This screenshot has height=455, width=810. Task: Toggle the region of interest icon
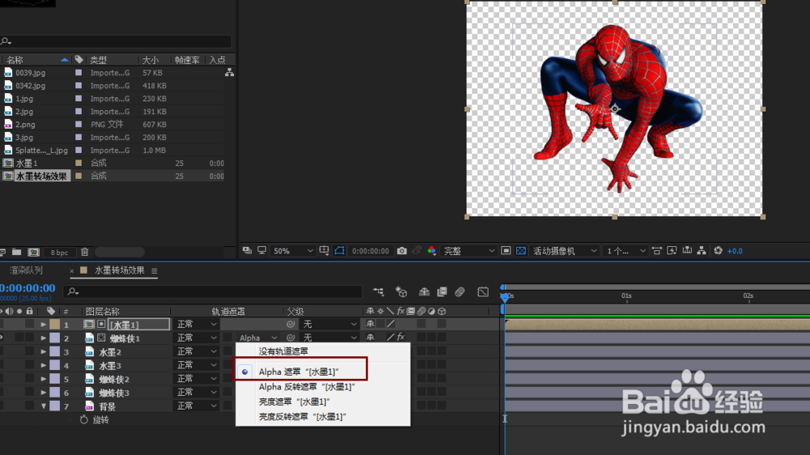[x=505, y=251]
